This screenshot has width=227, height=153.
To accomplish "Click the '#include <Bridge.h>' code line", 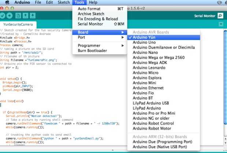I will [x=15, y=38].
